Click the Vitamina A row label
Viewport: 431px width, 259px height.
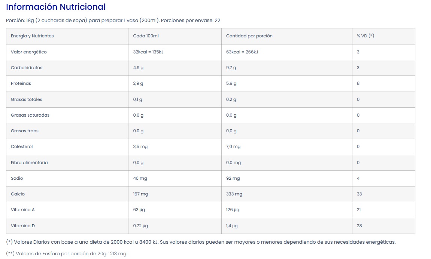click(x=23, y=210)
